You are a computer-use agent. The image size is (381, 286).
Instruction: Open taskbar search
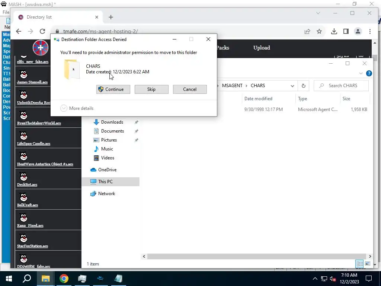(x=27, y=279)
